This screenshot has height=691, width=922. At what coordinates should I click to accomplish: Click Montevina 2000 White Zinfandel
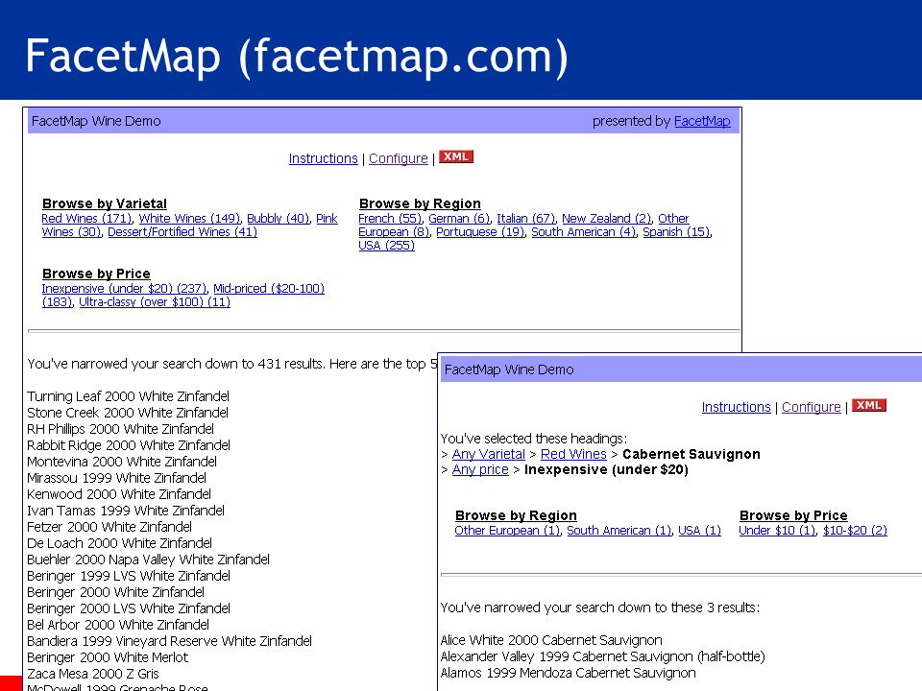[122, 462]
